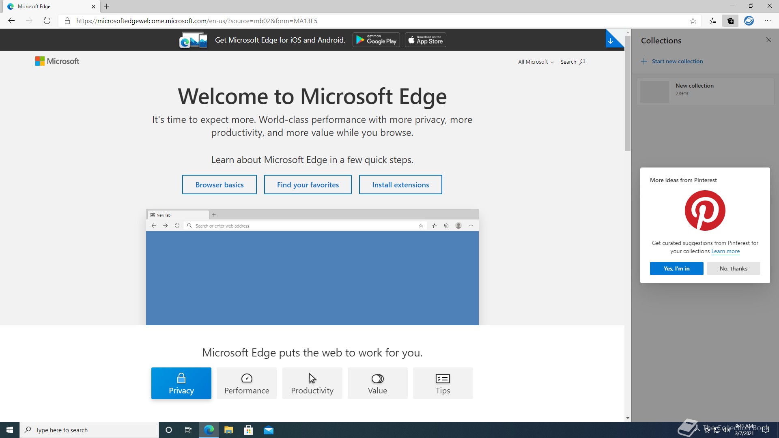Open the Windows Start menu

pyautogui.click(x=10, y=430)
